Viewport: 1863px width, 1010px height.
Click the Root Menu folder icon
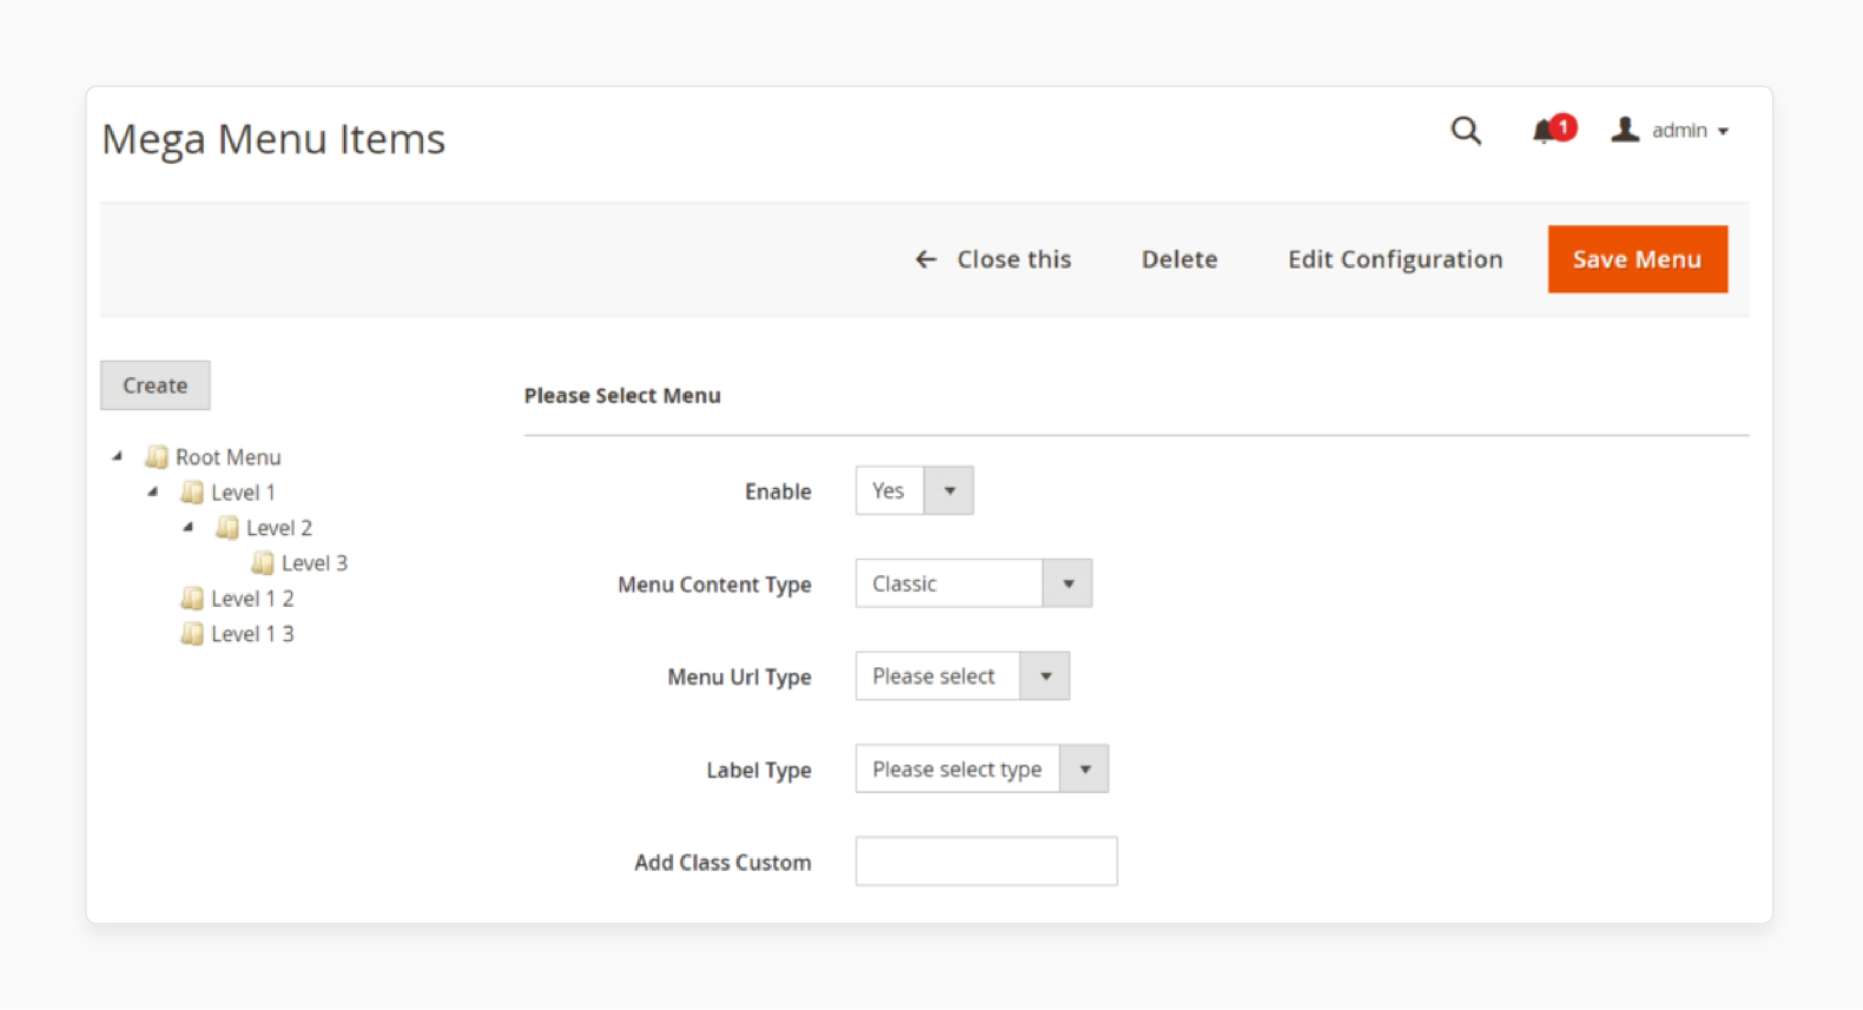click(156, 457)
